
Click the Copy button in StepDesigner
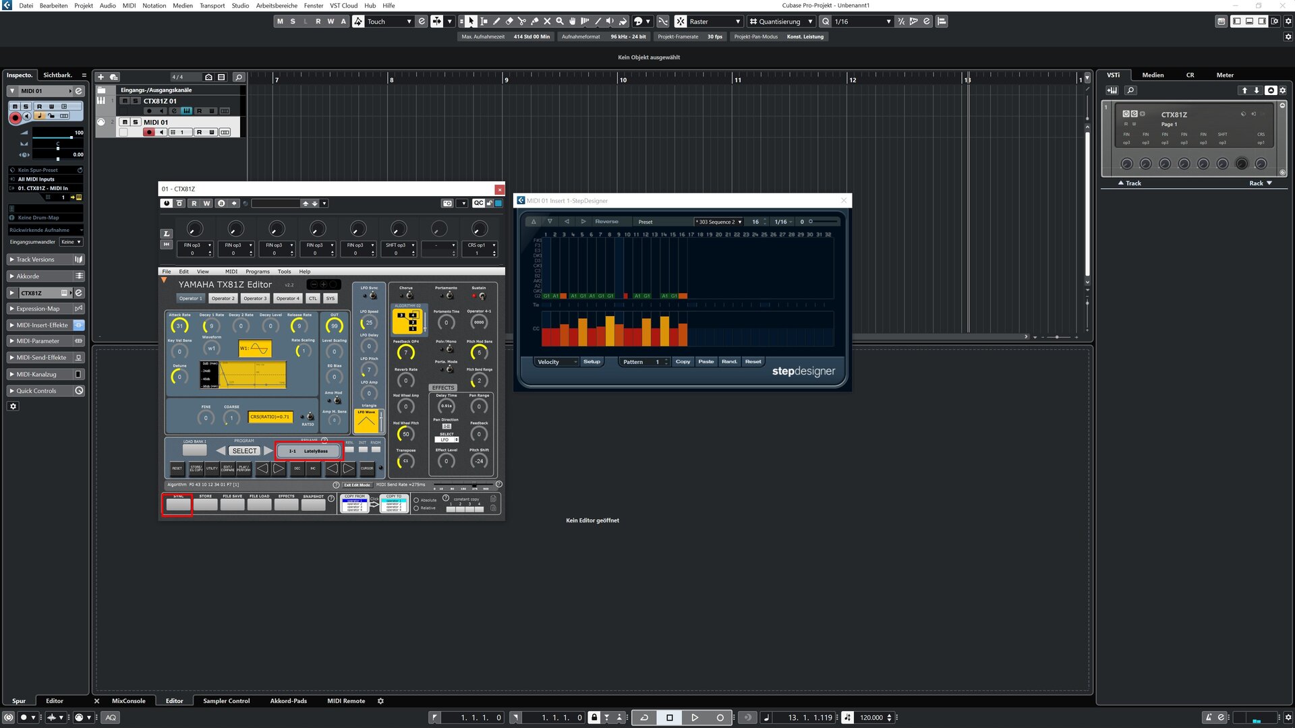[683, 362]
